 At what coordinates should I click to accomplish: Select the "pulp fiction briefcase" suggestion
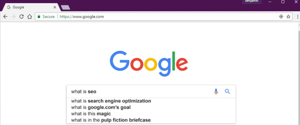(111, 120)
